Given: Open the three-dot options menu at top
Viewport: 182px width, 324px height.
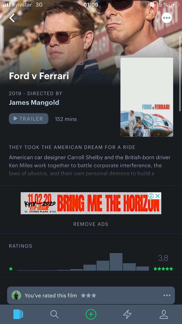Looking at the screenshot, I should coord(167,18).
